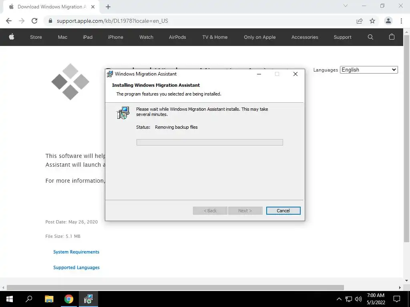Select the Download Windows Migration Assistant tab
410x307 pixels.
click(51, 7)
